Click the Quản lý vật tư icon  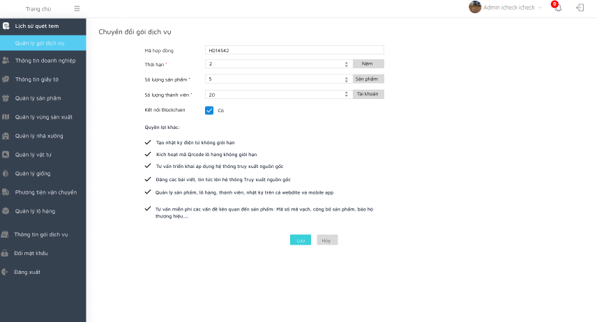(6, 155)
